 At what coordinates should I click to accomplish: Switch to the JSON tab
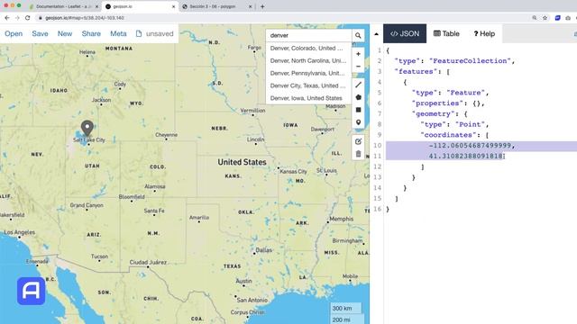click(405, 34)
